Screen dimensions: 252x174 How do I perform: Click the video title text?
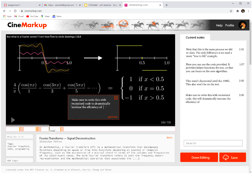click(x=44, y=37)
